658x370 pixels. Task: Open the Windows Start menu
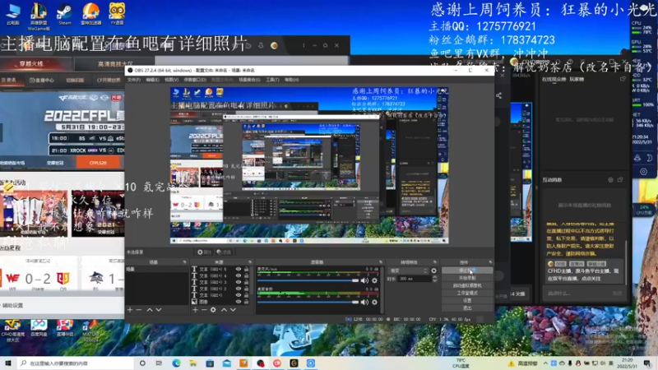pyautogui.click(x=7, y=363)
